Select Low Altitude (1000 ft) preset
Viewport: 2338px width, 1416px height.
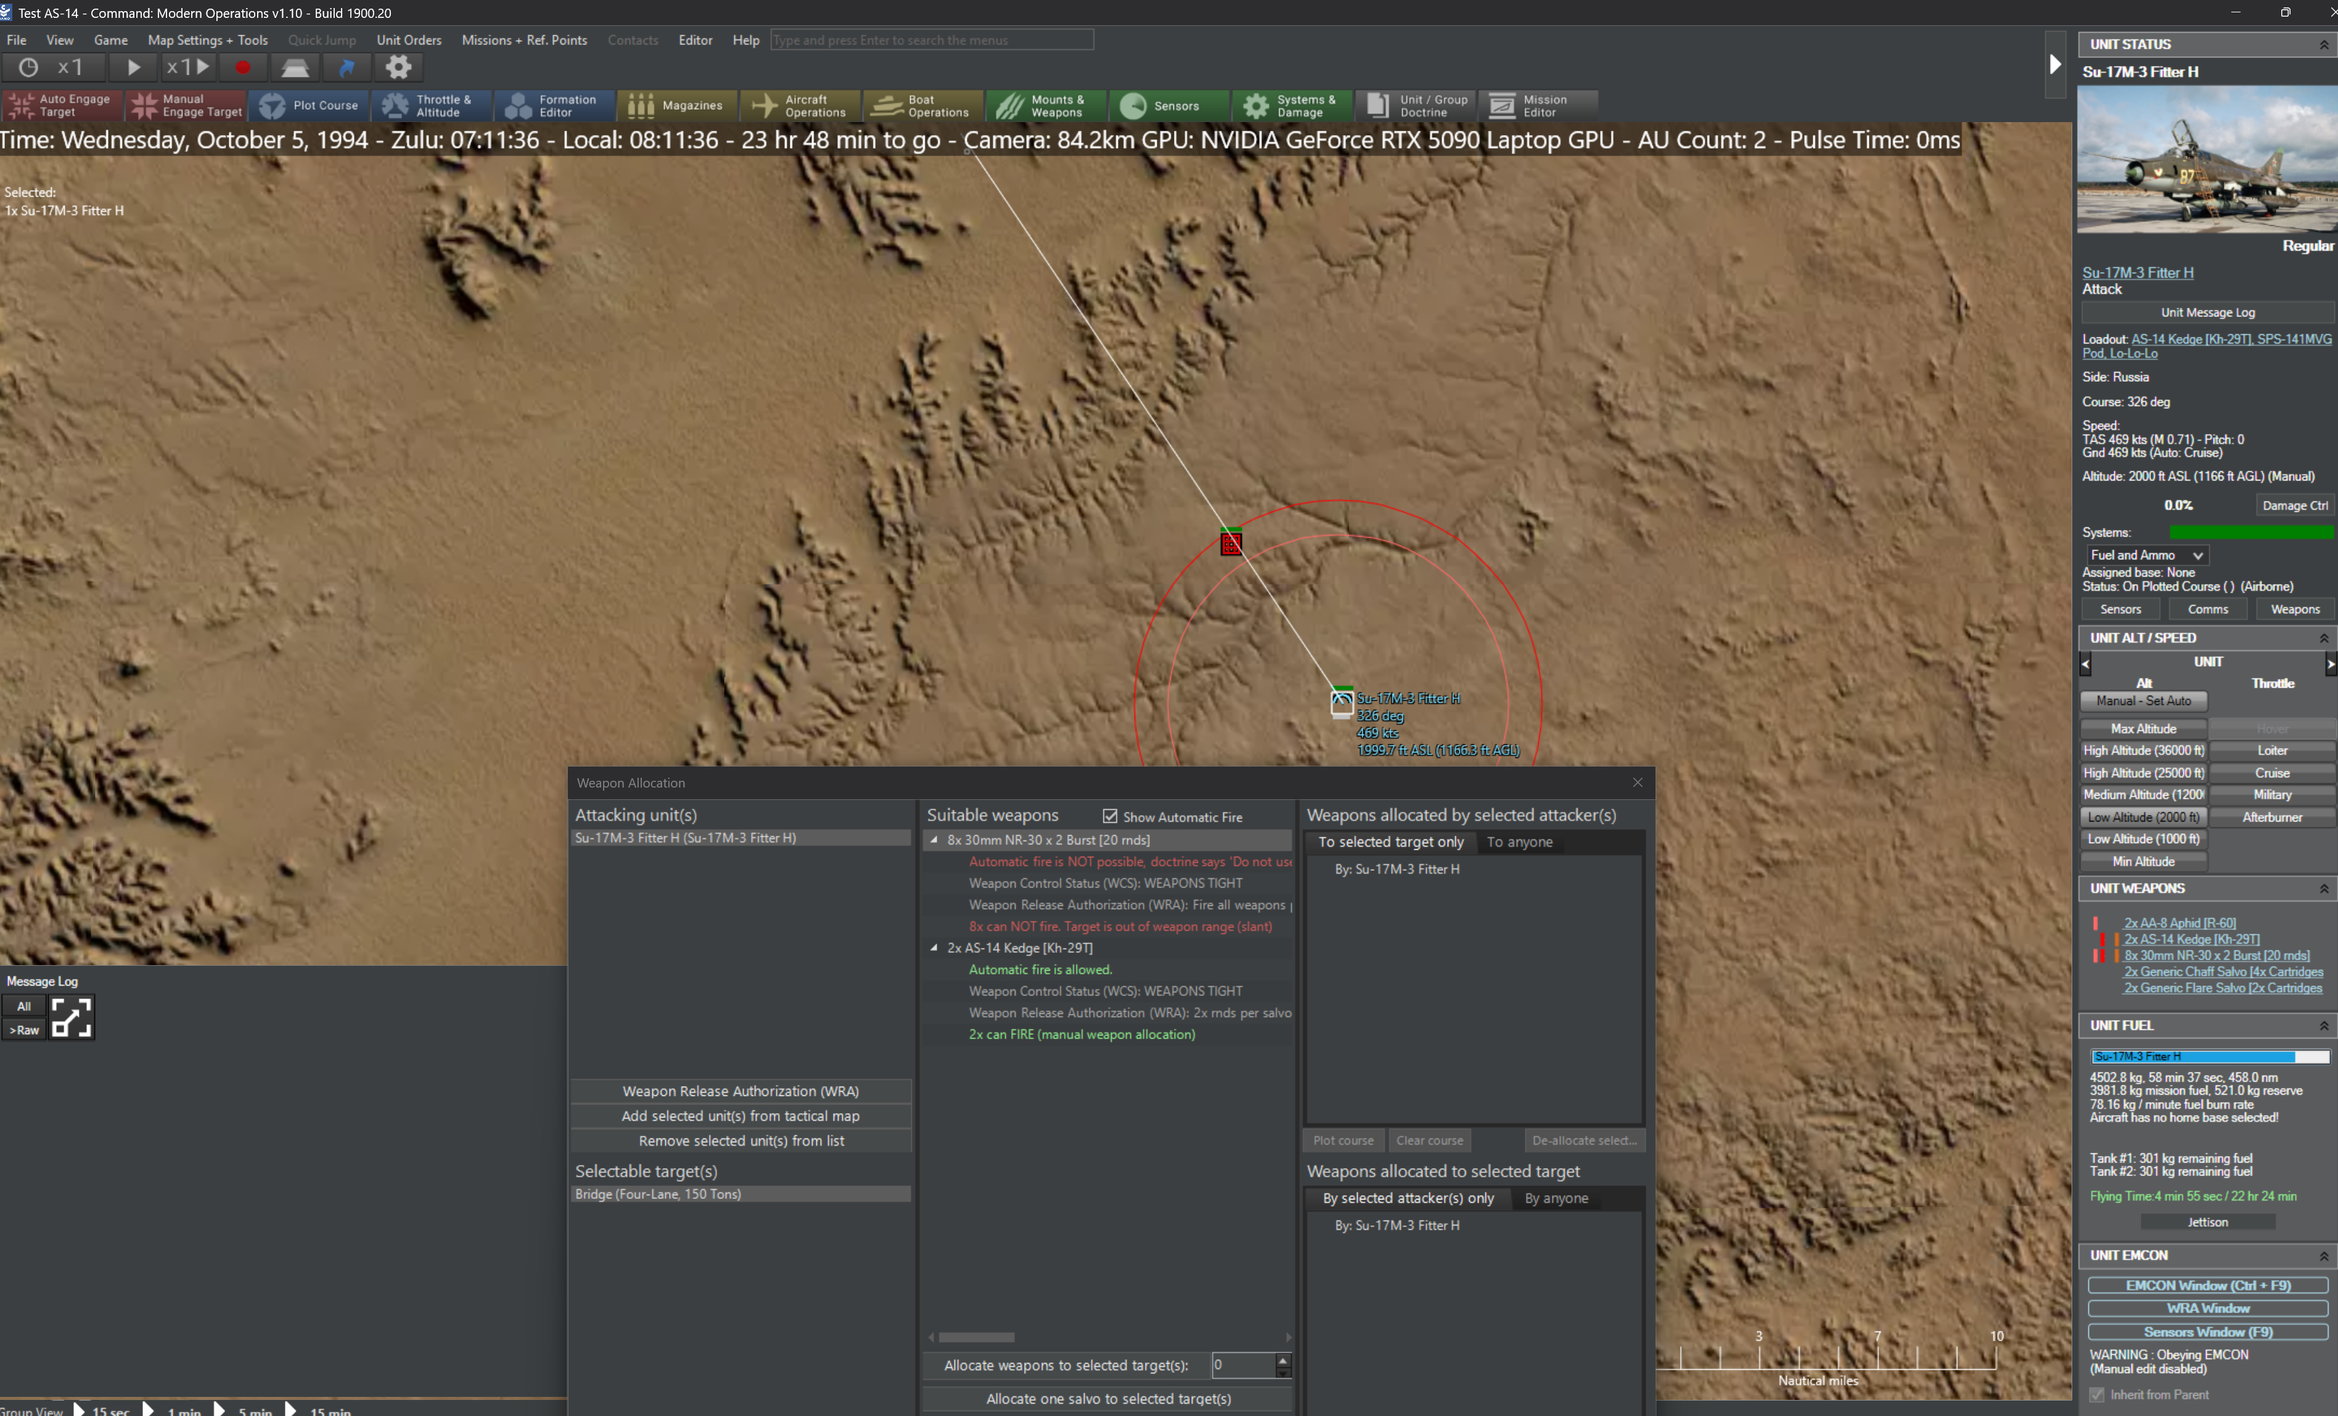coord(2144,839)
